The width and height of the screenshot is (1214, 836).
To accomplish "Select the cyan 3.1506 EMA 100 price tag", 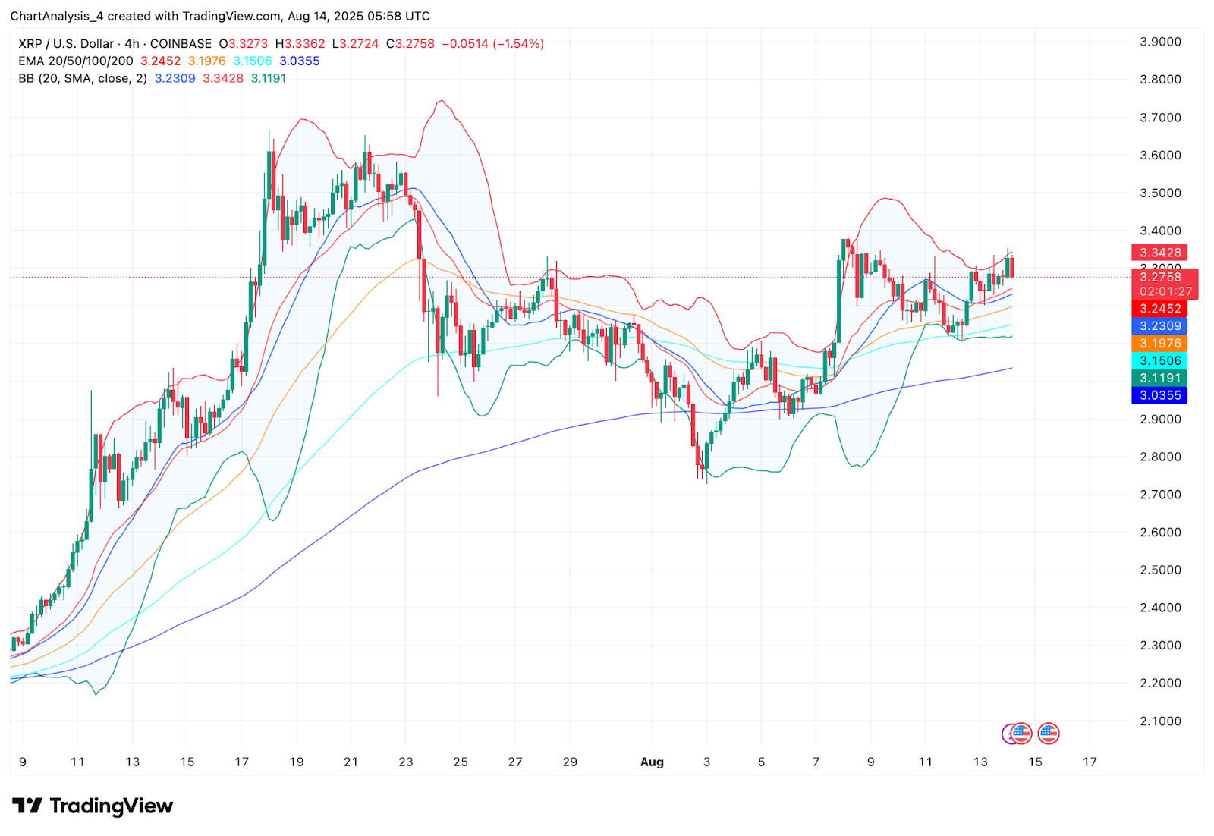I will [x=1159, y=360].
